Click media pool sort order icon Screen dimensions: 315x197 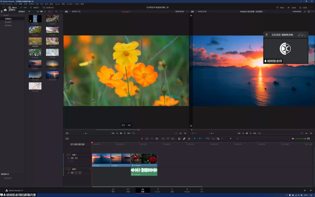56,11
